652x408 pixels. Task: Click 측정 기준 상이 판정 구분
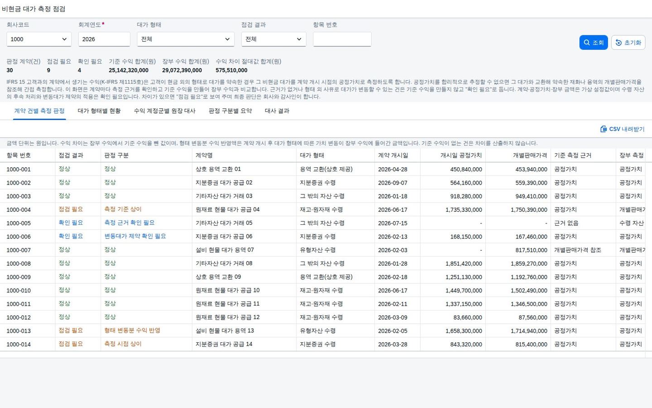coord(123,209)
